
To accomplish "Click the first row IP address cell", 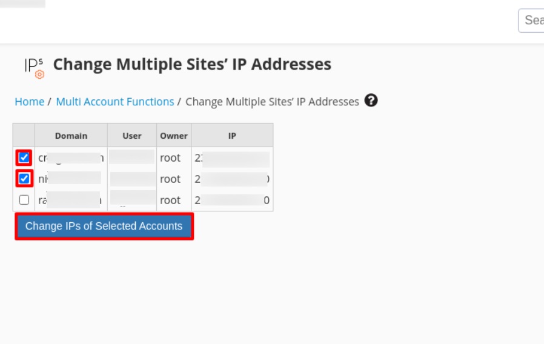I will pyautogui.click(x=232, y=158).
